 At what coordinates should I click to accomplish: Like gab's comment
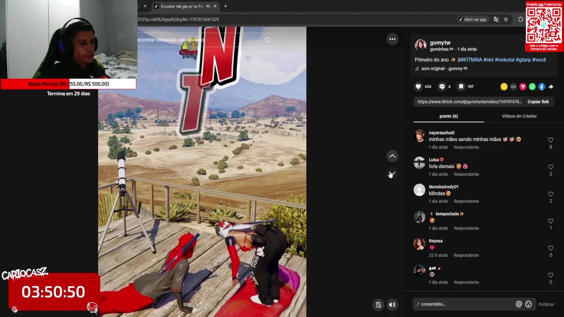point(550,275)
